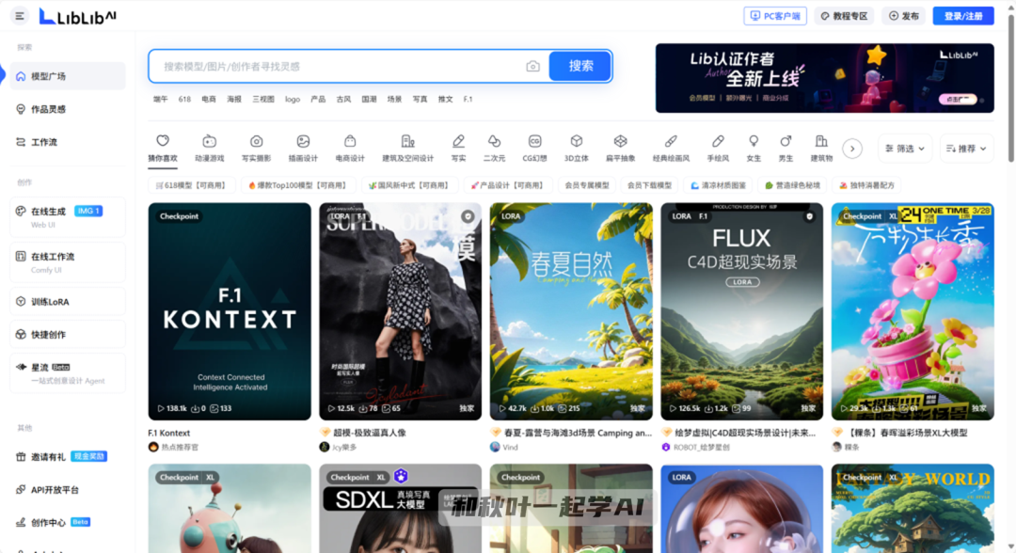Click the F.1 Kontext model title
The width and height of the screenshot is (1016, 553).
tap(169, 433)
